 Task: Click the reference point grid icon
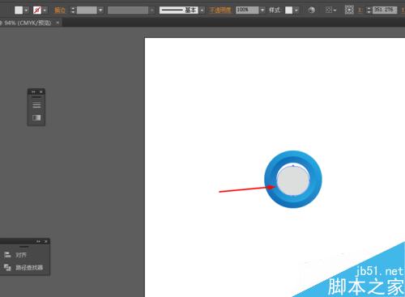pyautogui.click(x=349, y=11)
